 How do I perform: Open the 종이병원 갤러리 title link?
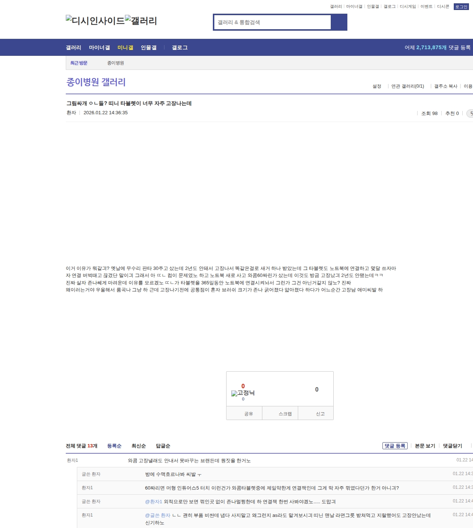coord(96,82)
